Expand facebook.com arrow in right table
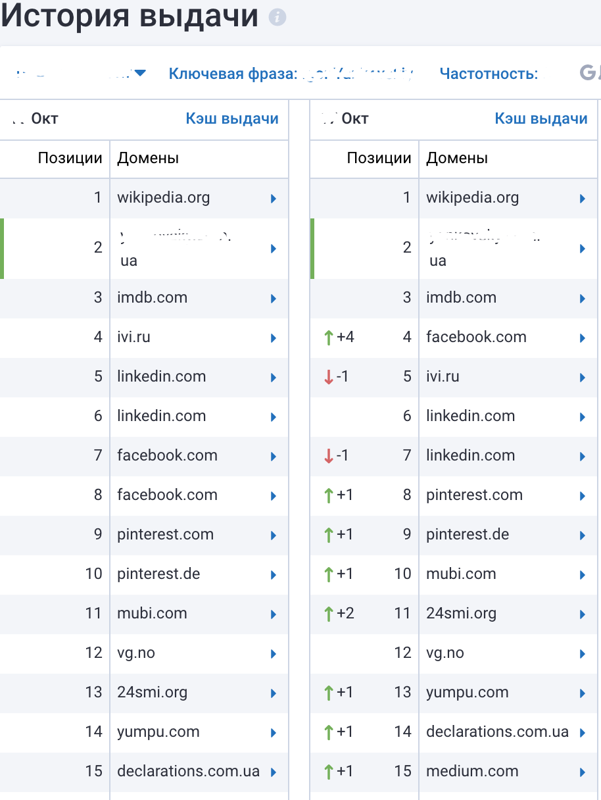The height and width of the screenshot is (800, 601). 583,337
